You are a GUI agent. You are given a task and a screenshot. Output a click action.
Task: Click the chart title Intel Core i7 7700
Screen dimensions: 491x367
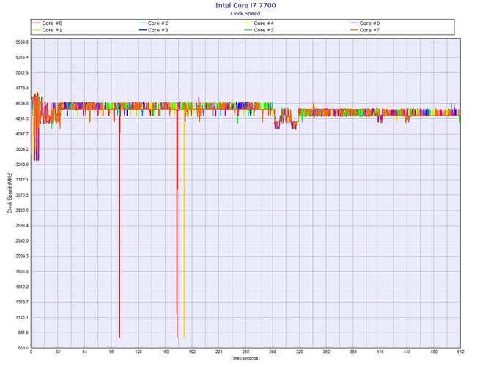point(245,5)
